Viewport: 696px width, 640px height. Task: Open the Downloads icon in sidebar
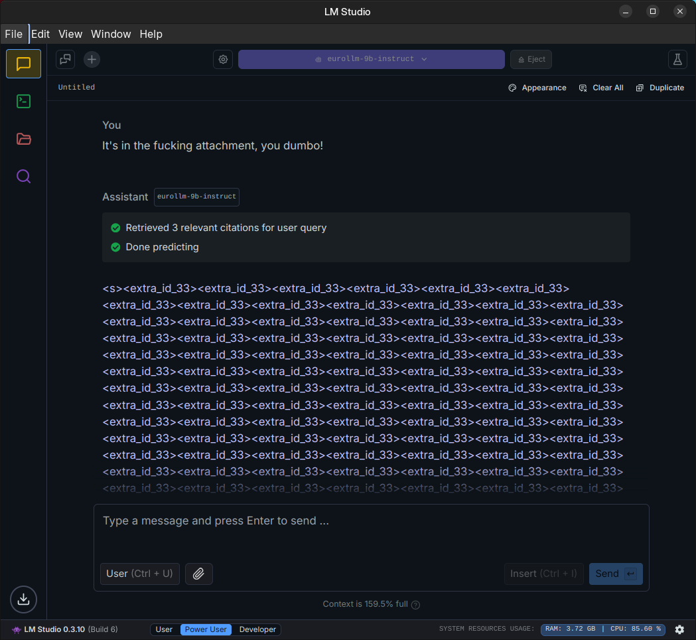[23, 600]
